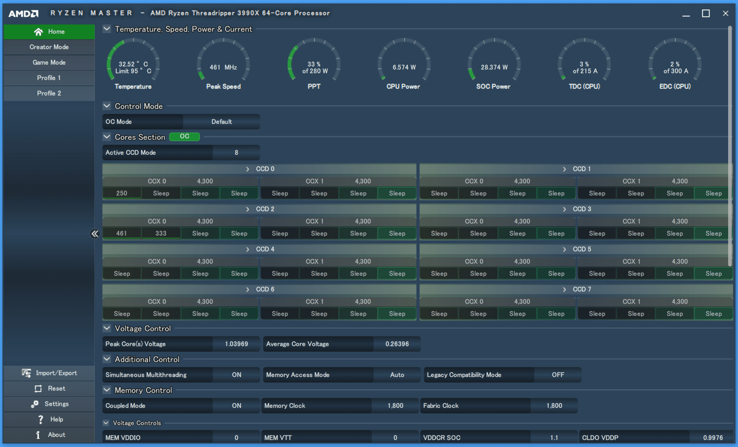Click the vertical scrollbar
Viewport: 738px width, 447px height.
[730, 146]
